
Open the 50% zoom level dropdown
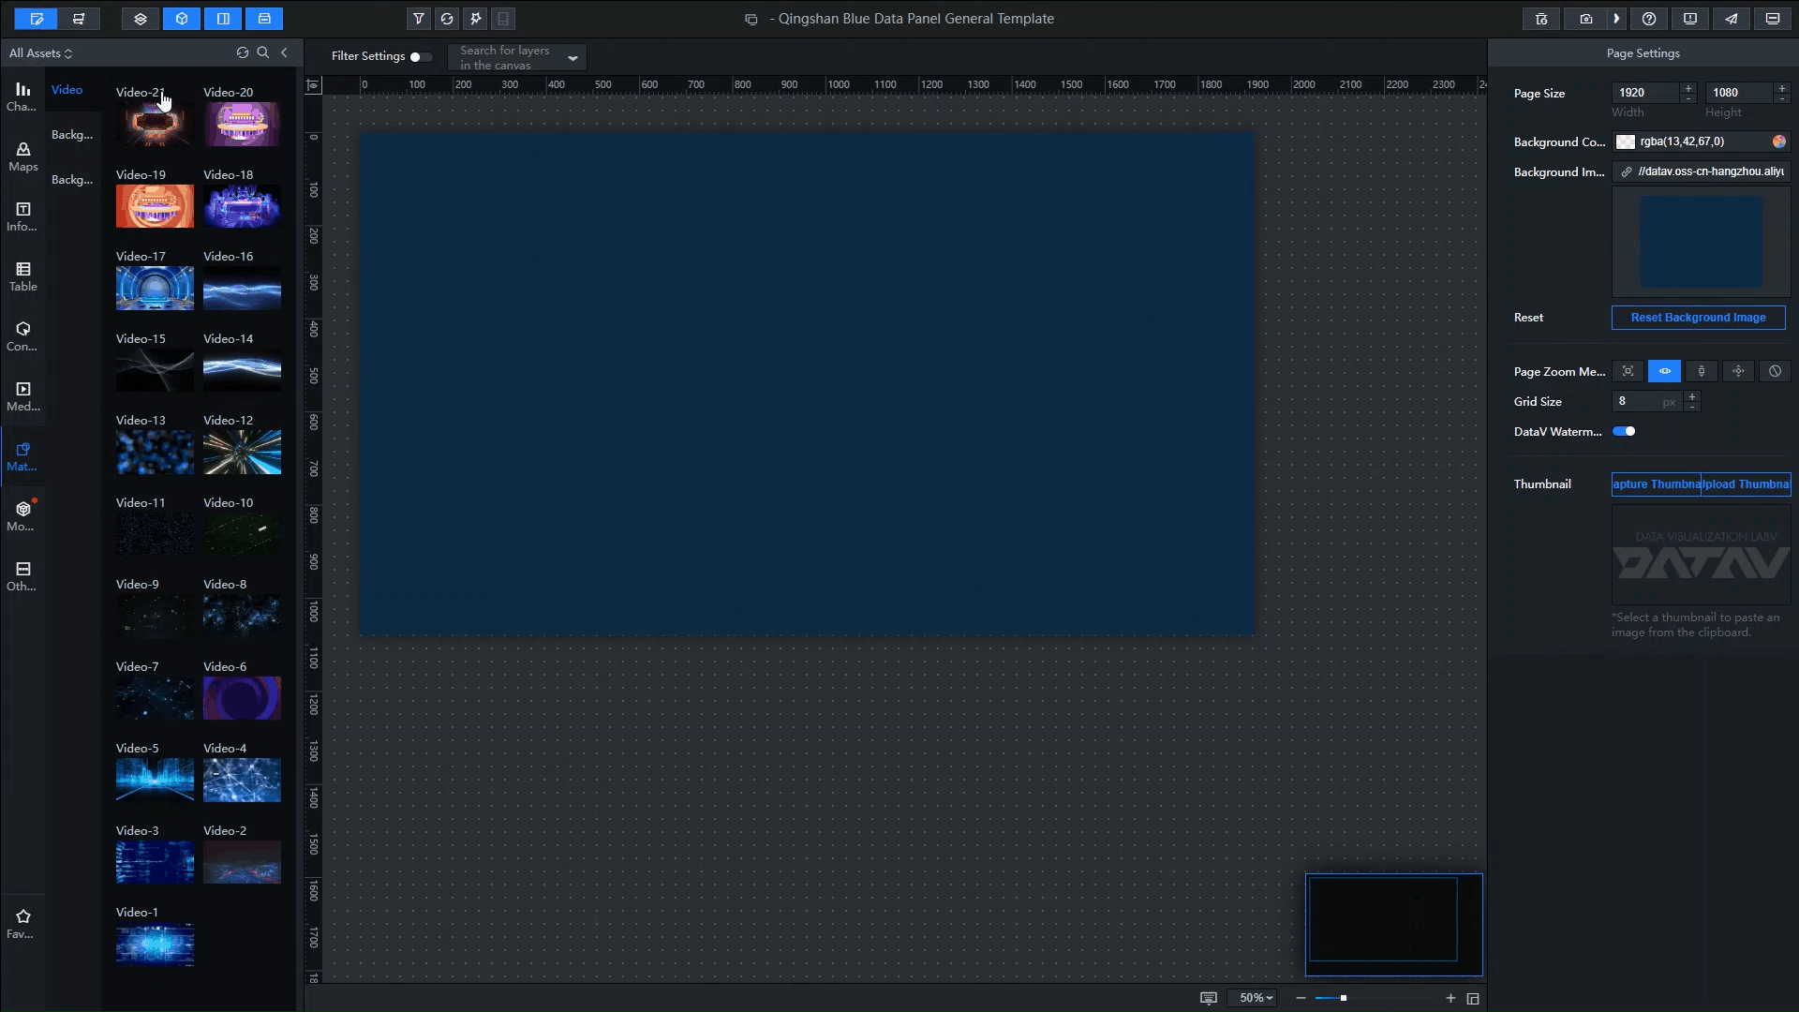coord(1256,999)
